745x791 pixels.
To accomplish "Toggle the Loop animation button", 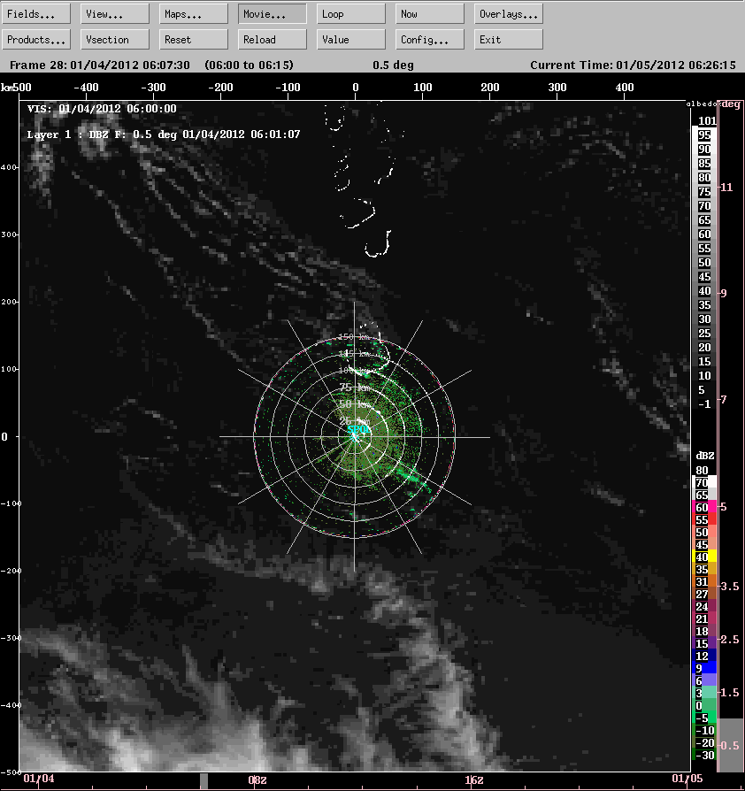I will [351, 14].
